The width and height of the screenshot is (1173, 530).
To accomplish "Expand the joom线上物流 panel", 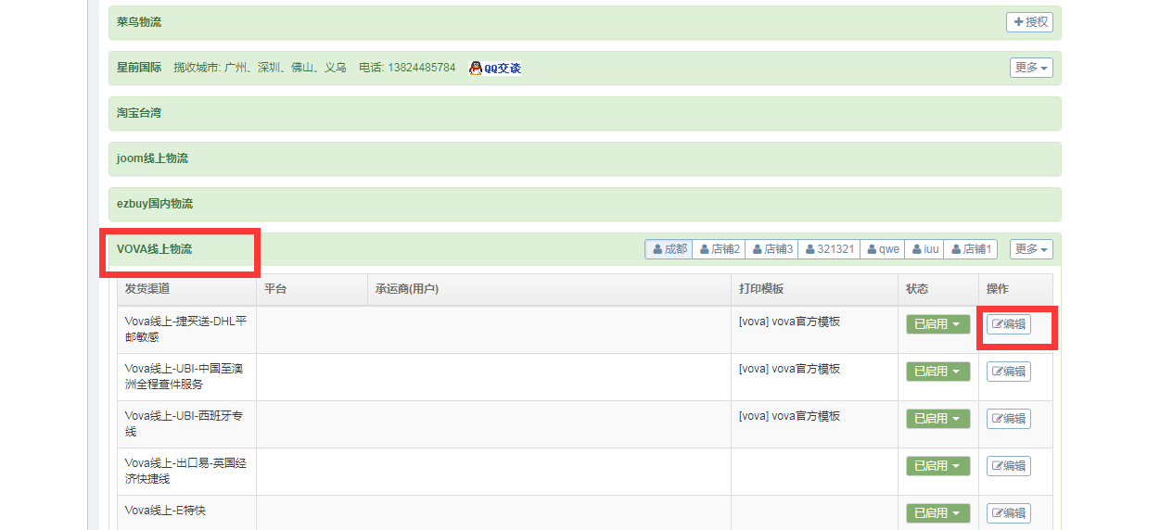I will [x=584, y=158].
